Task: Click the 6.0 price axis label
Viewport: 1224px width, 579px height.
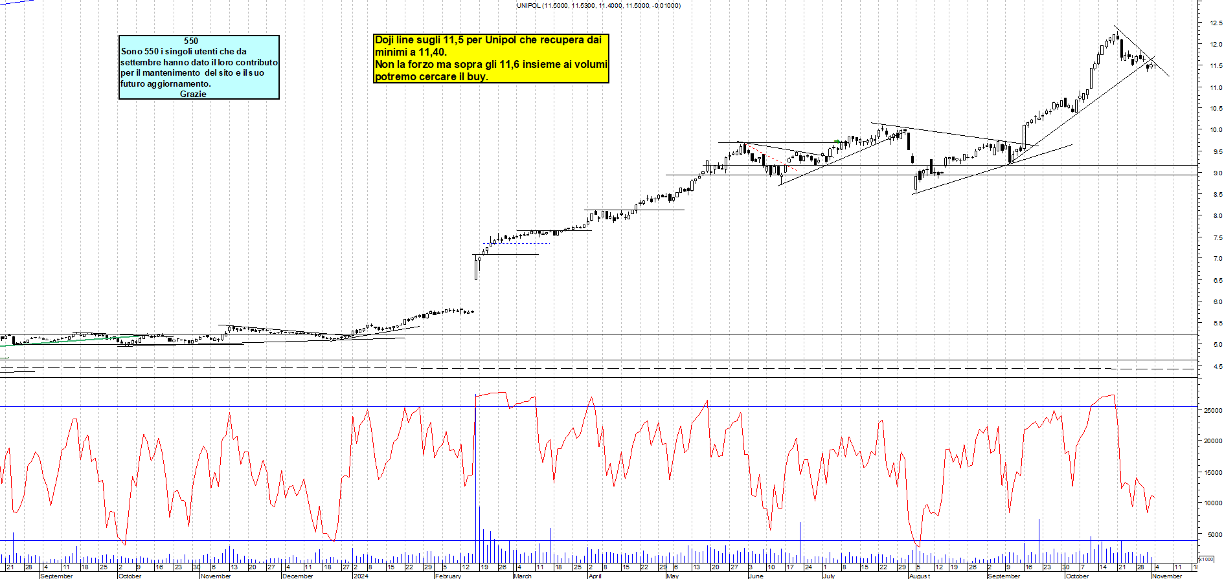Action: click(x=1218, y=302)
